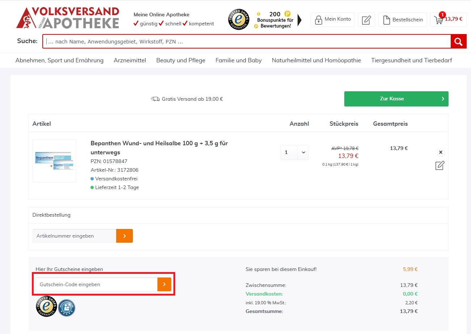Open the Anzahl quantity dropdown

(x=295, y=152)
